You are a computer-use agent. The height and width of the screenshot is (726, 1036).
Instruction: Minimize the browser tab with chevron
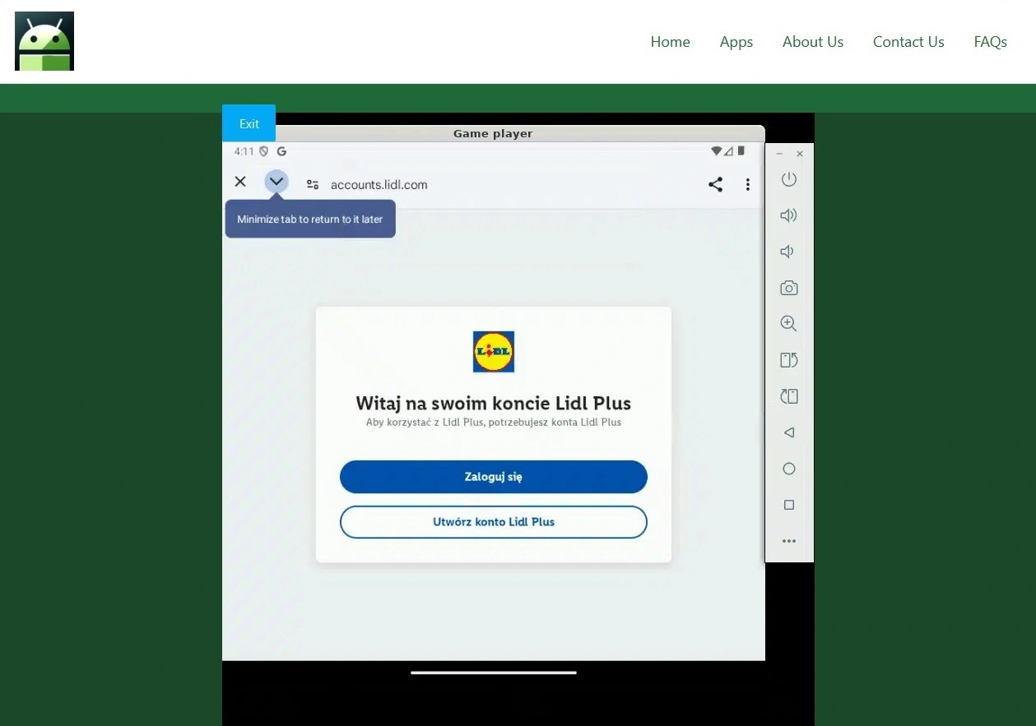(276, 182)
